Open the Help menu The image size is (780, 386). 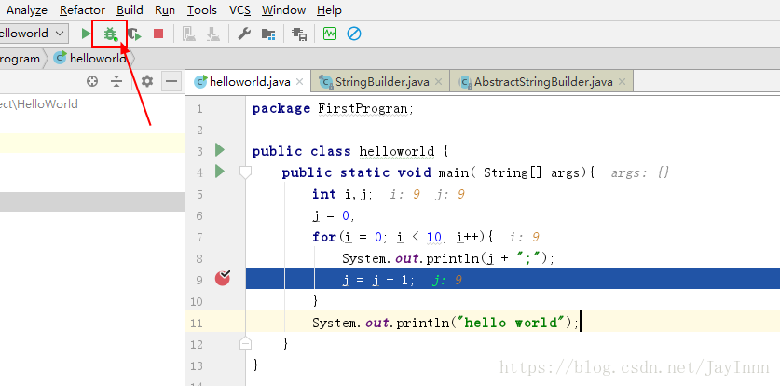point(329,10)
